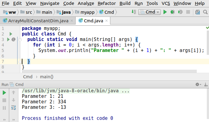Click the Stop icon in the Run panel
The height and width of the screenshot is (122, 209).
point(4,100)
